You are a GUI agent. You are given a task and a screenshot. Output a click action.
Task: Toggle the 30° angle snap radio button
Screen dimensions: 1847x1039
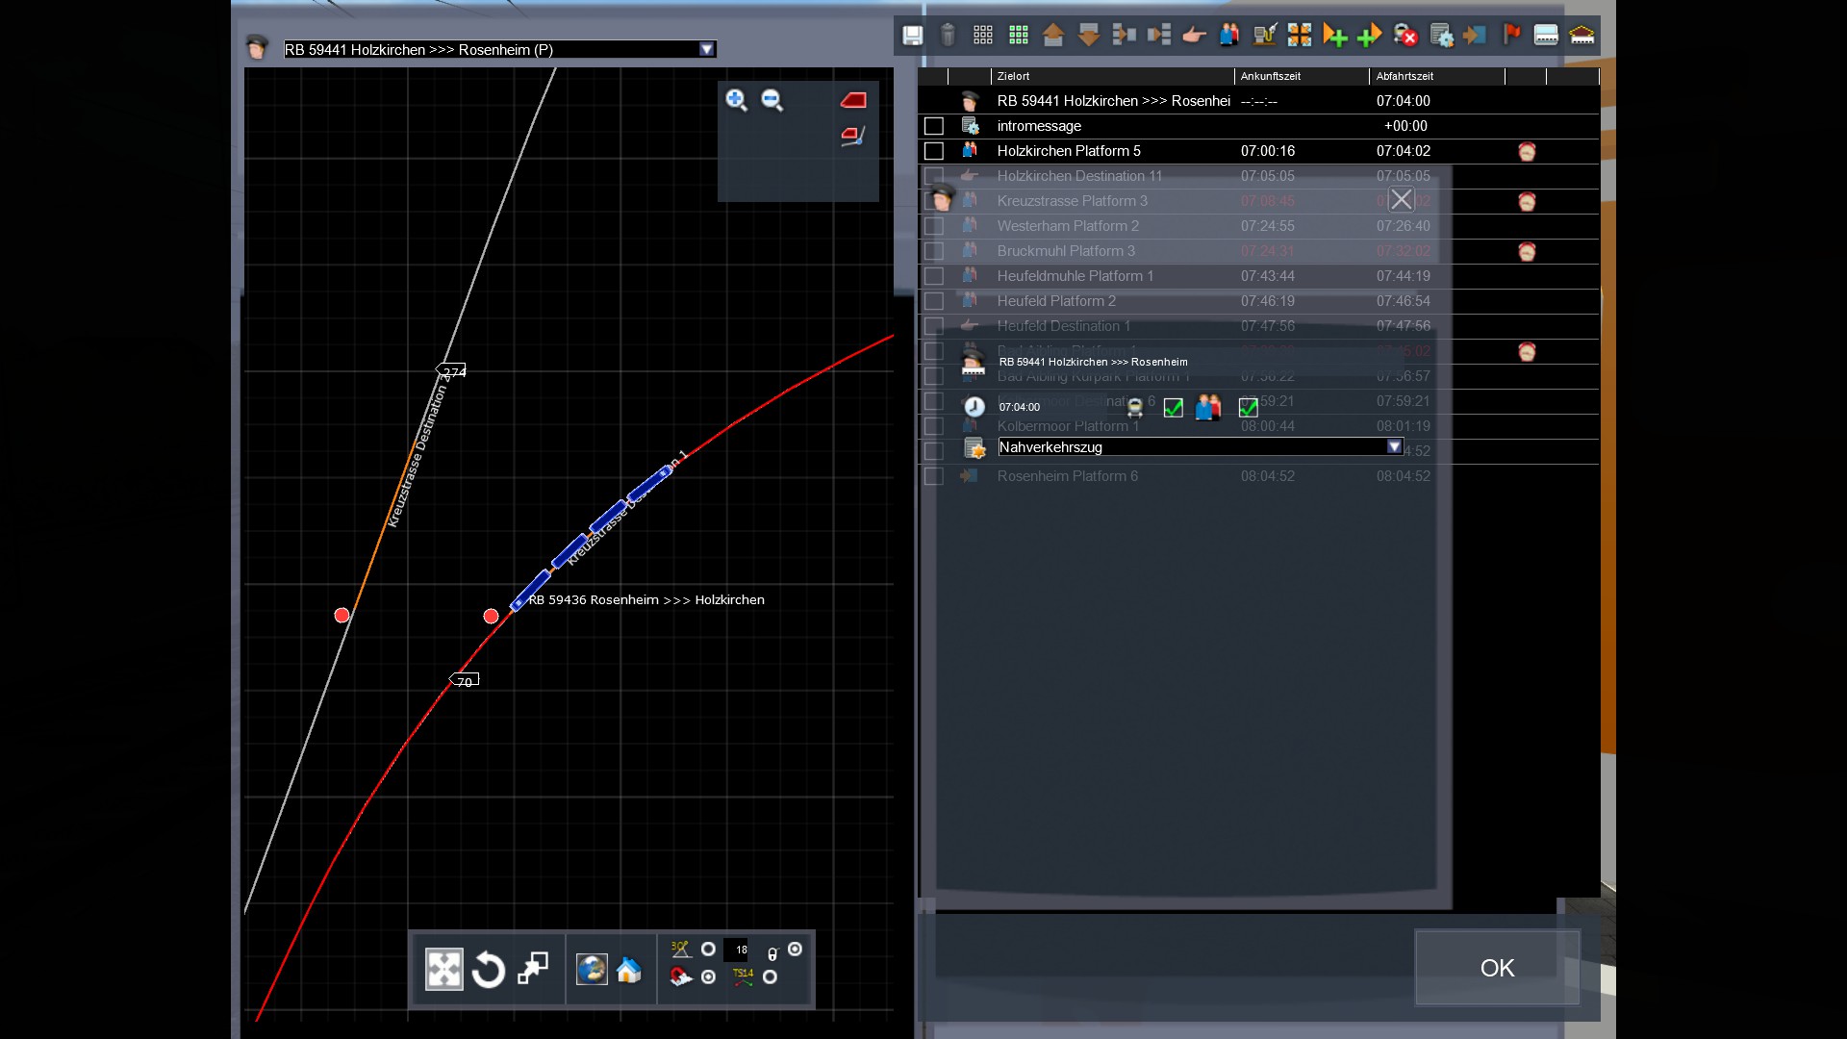(709, 950)
